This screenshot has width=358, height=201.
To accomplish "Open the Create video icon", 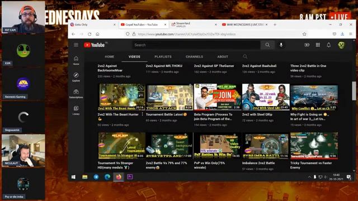I will [x=307, y=45].
